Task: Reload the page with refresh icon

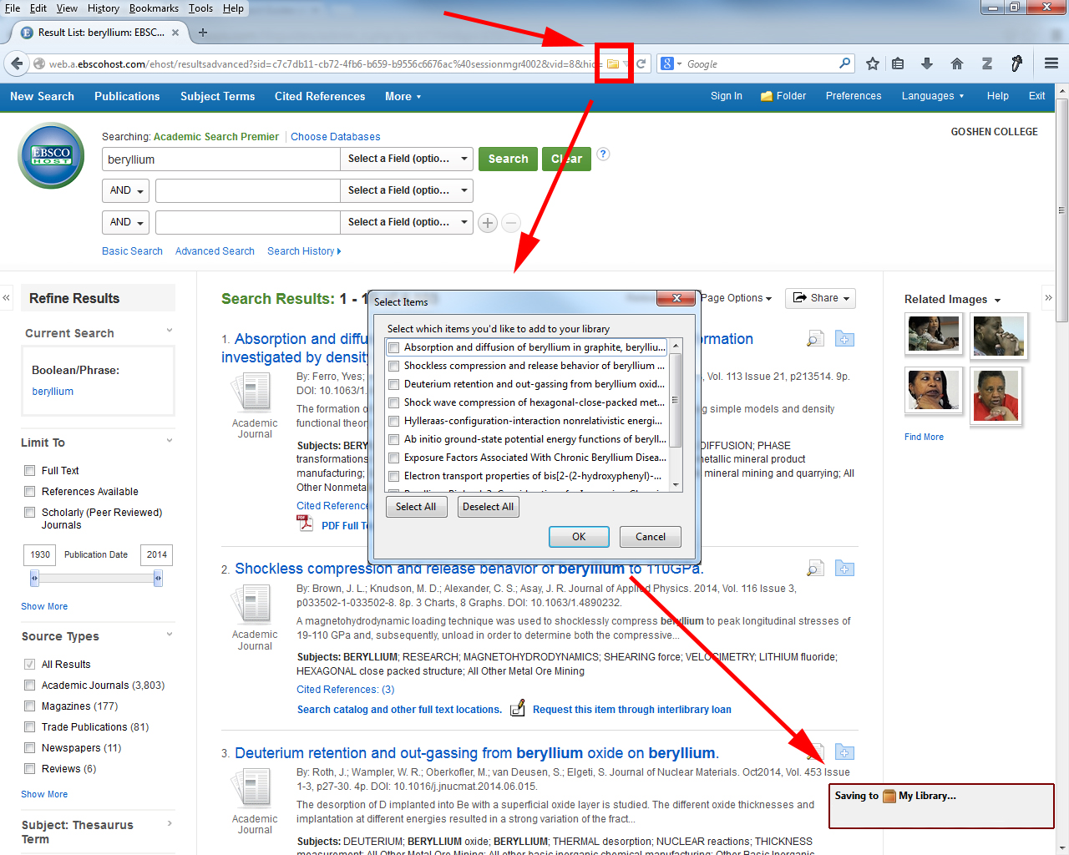Action: point(641,64)
